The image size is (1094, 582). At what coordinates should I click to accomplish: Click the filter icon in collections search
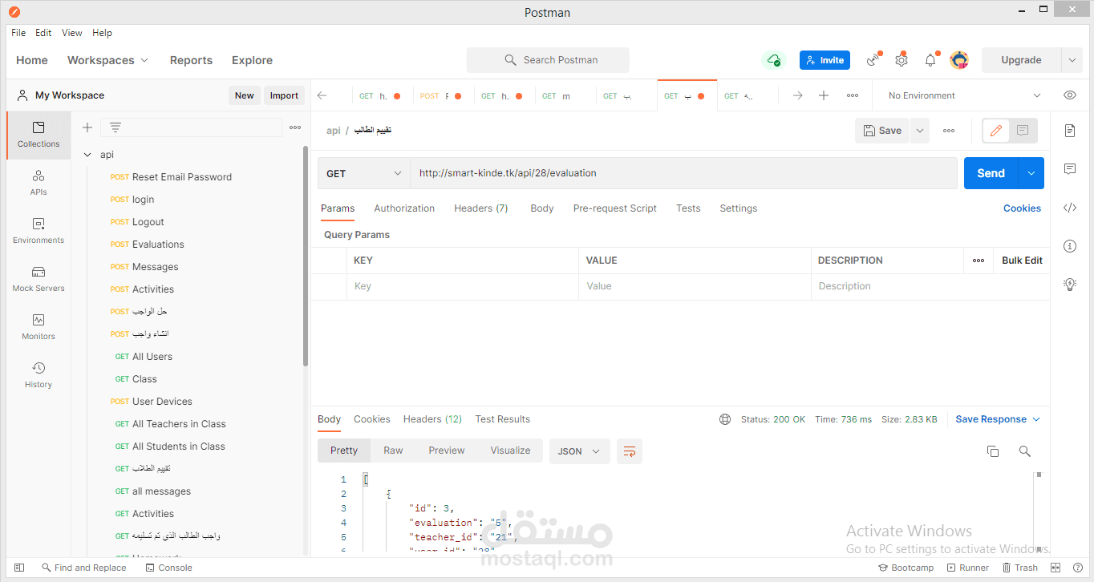[115, 127]
